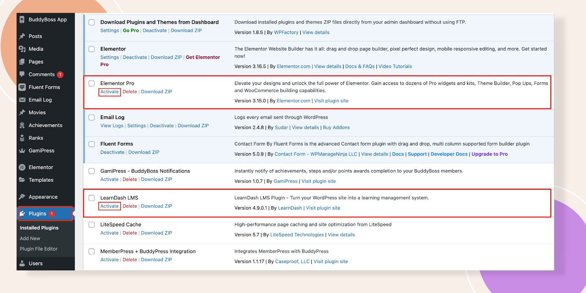Image resolution: width=586 pixels, height=293 pixels.
Task: Download ZIP of GamiPress BuddyBoss Notifications
Action: coord(156,179)
